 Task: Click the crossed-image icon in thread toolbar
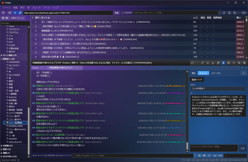[244, 63]
